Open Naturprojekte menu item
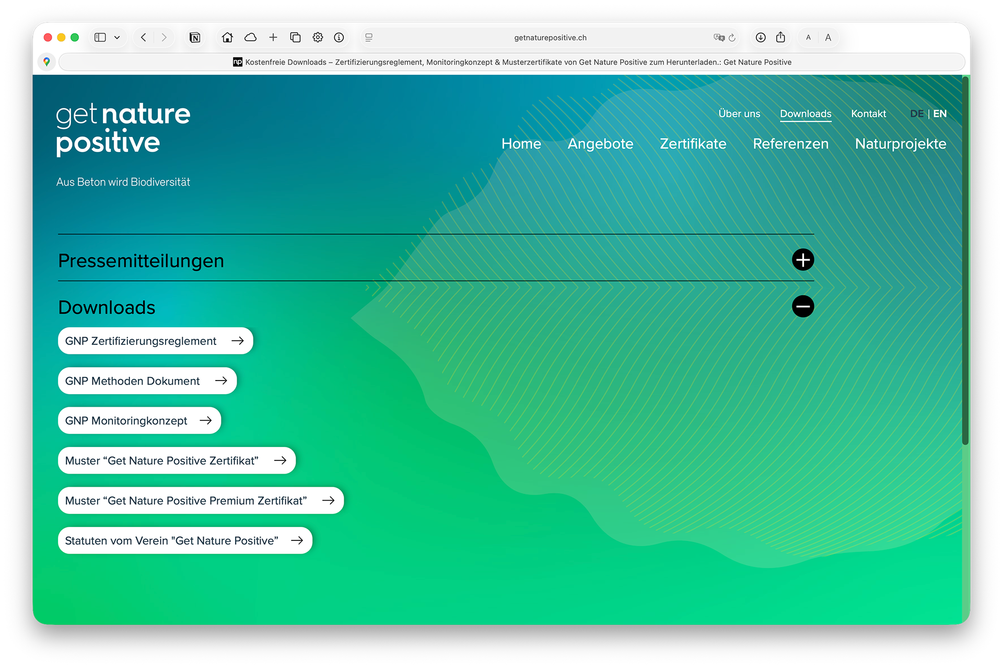 click(x=900, y=144)
